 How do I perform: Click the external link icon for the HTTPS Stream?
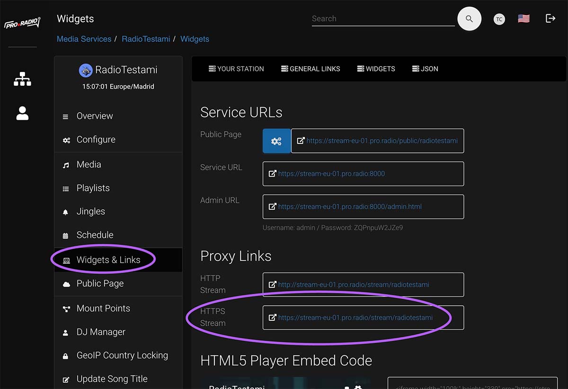click(272, 318)
